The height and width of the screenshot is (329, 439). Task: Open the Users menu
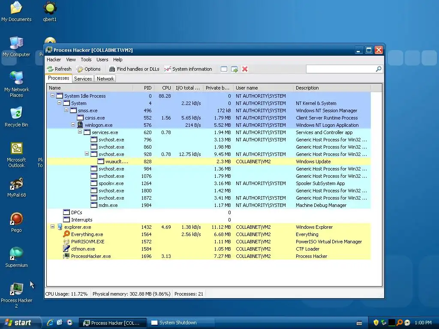tap(102, 60)
